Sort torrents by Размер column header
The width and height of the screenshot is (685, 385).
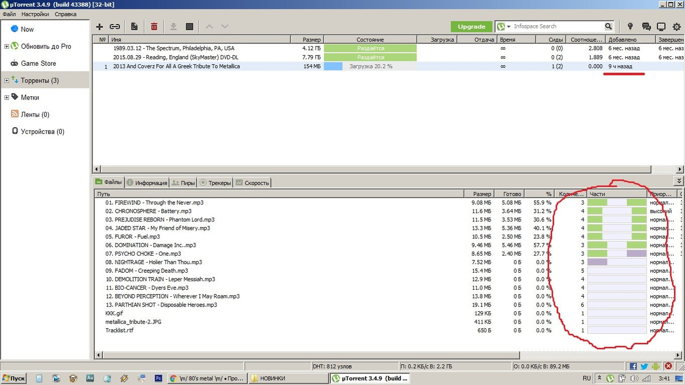click(x=307, y=40)
